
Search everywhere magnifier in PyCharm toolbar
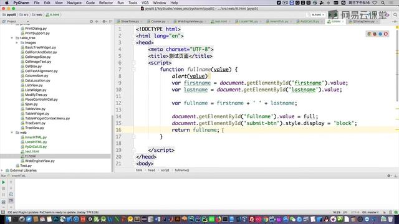[395, 15]
